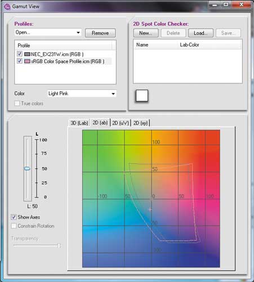The height and width of the screenshot is (282, 254).
Task: Click the L lightness slider handle
Action: click(x=27, y=168)
